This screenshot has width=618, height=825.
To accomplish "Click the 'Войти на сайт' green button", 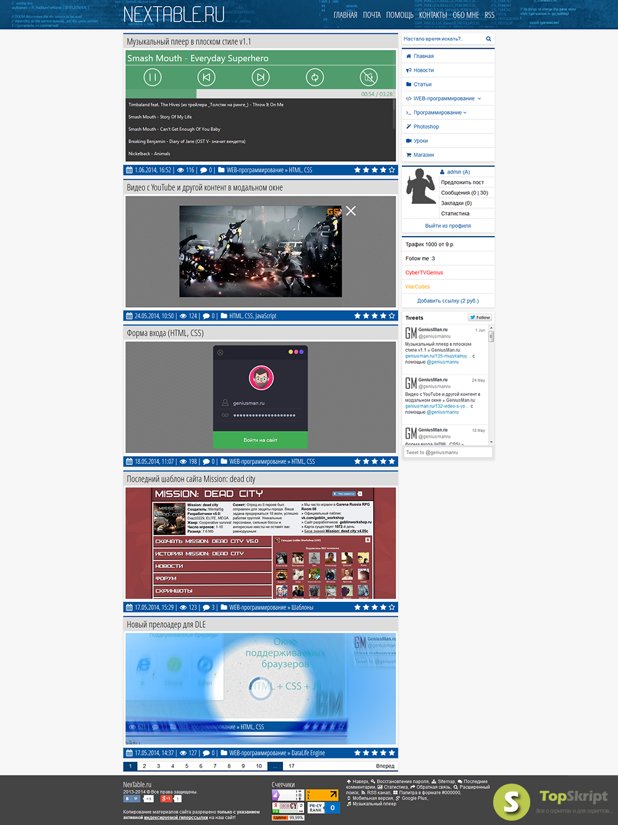I will [x=260, y=440].
